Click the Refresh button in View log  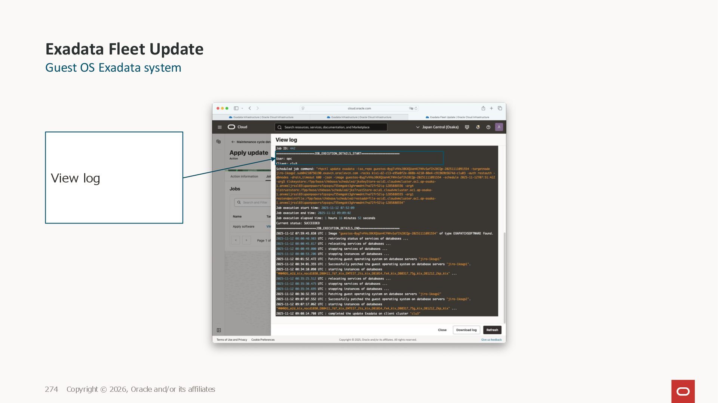492,330
